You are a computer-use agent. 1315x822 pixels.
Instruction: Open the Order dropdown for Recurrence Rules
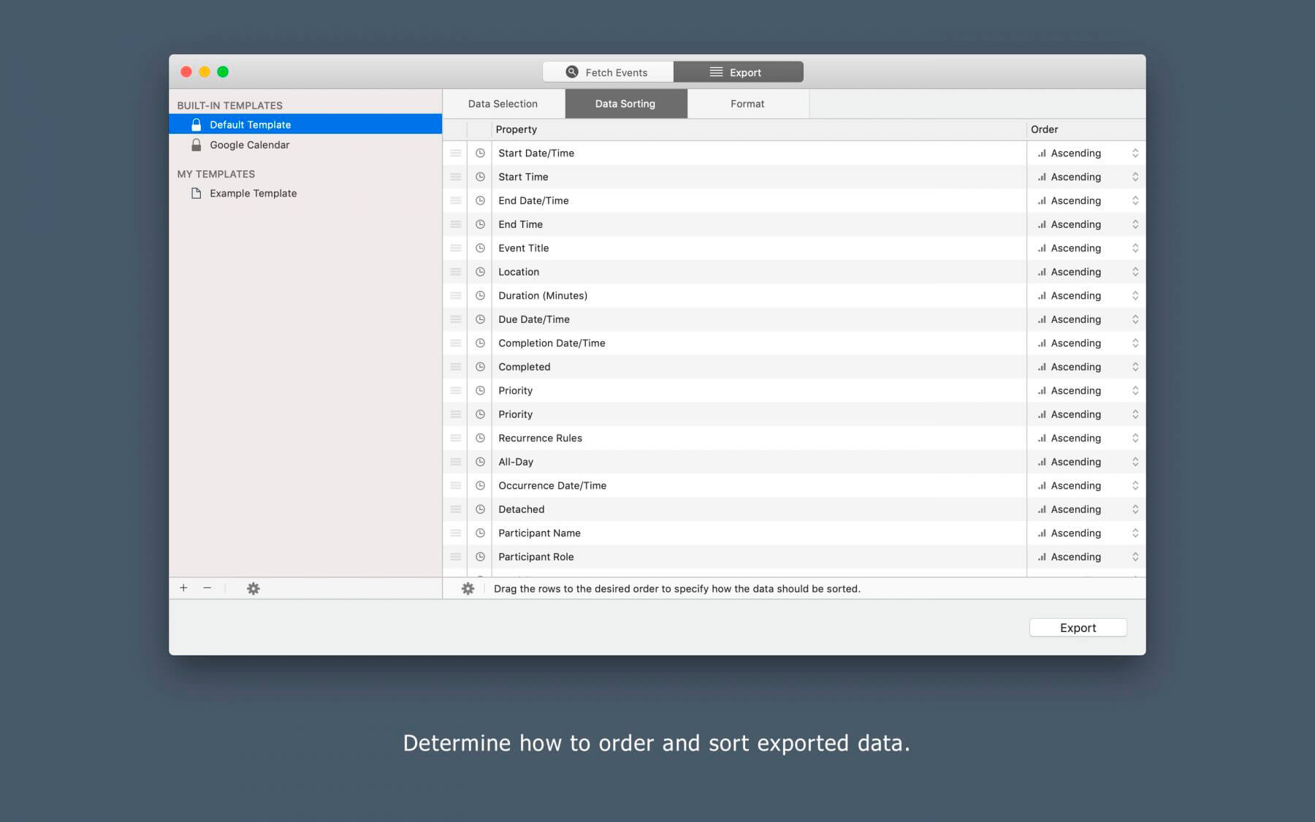(1087, 438)
